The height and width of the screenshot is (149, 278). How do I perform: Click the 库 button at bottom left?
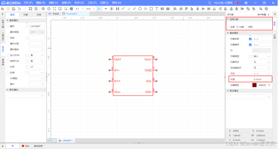pos(12,146)
